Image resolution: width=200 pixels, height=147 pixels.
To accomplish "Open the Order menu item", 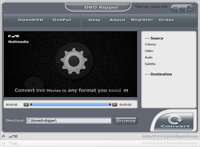I will coord(167,20).
